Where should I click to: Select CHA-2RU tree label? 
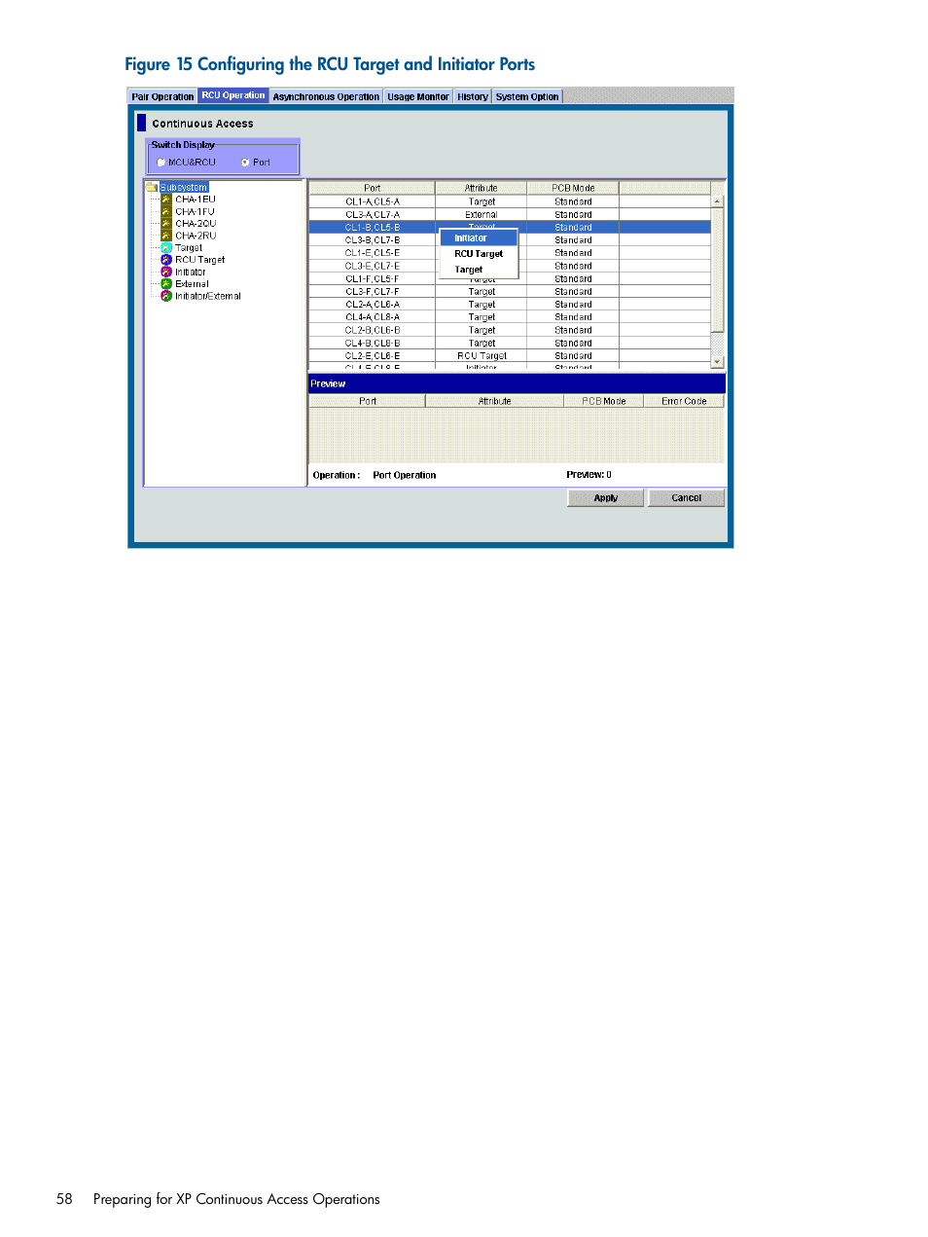point(196,236)
